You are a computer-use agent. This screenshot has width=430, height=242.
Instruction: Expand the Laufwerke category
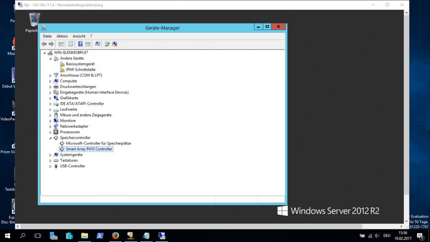[x=50, y=110]
